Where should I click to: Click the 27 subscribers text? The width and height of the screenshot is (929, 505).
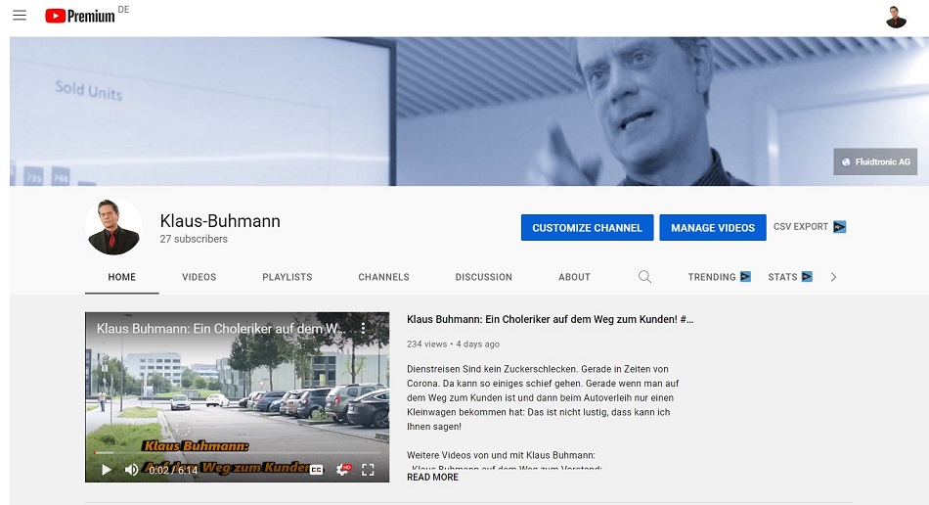coord(194,239)
